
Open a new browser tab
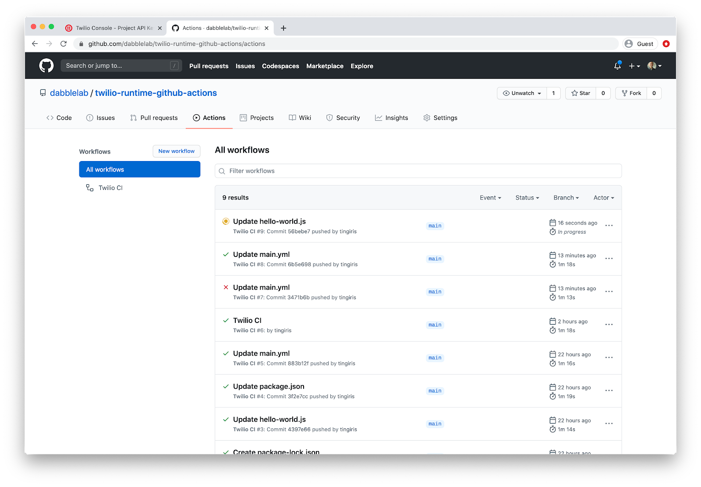pyautogui.click(x=283, y=28)
